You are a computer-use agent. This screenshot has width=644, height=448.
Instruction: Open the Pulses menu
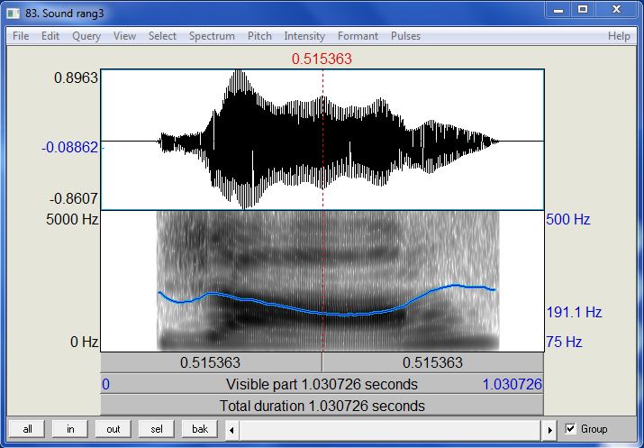405,36
